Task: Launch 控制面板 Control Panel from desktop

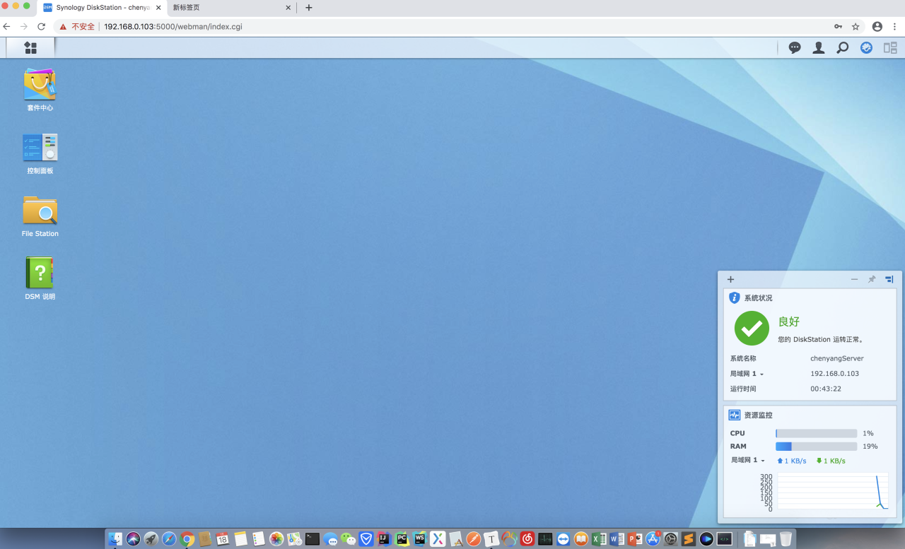Action: tap(40, 148)
